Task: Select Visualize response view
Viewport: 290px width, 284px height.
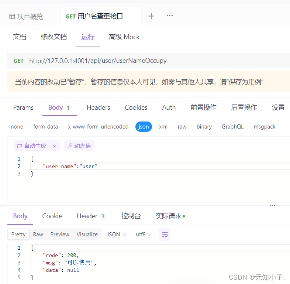Action: [87, 235]
